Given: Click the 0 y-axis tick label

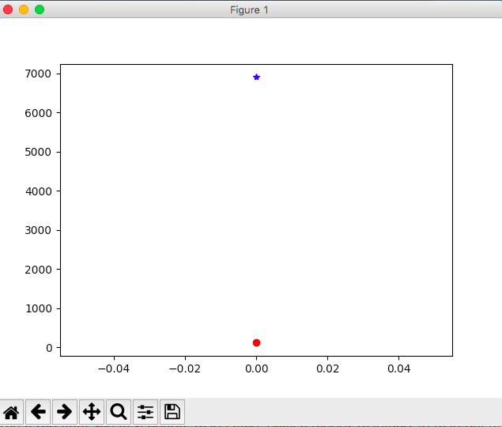Looking at the screenshot, I should tap(49, 348).
